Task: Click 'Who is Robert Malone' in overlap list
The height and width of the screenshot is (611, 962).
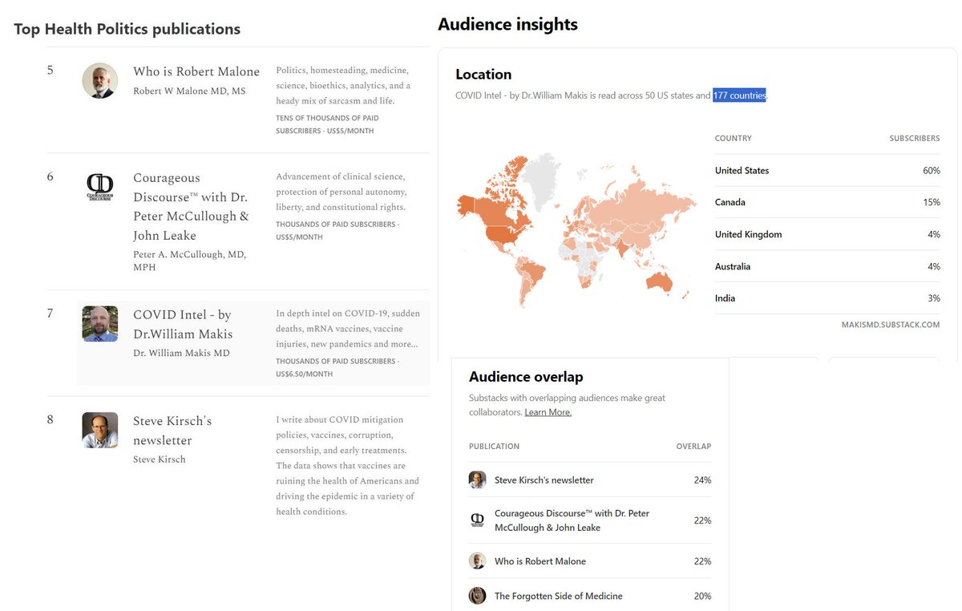Action: tap(540, 561)
